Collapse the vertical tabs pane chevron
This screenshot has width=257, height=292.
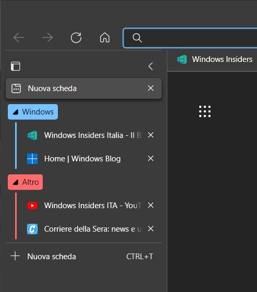tap(151, 66)
